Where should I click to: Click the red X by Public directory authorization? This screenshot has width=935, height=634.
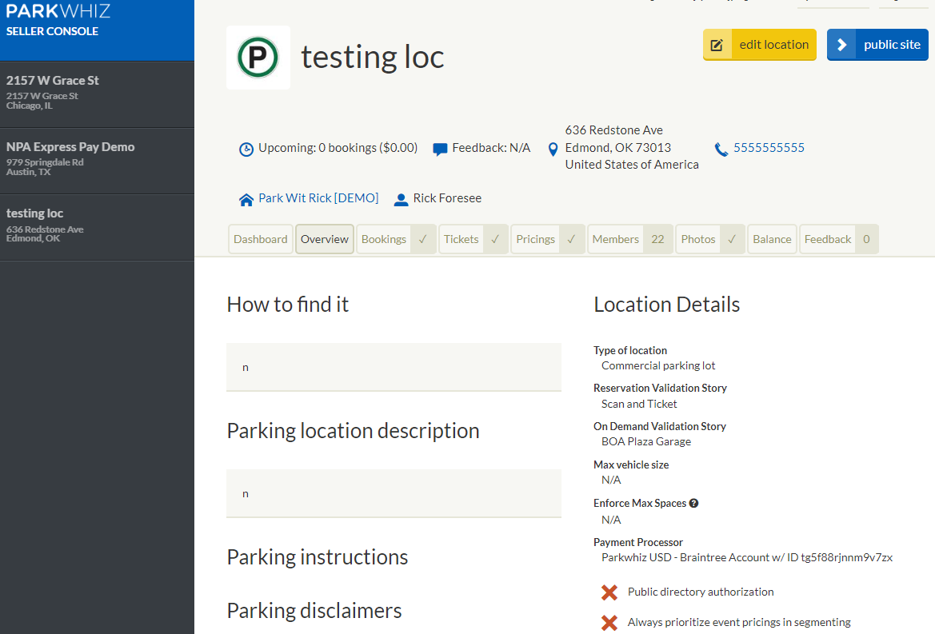[609, 592]
